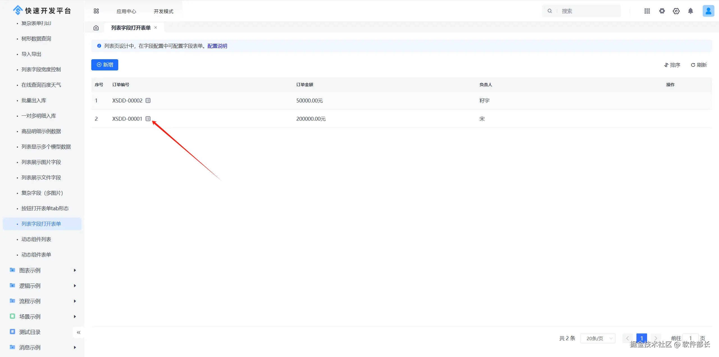Click the 刷新 refresh button

[x=699, y=65]
